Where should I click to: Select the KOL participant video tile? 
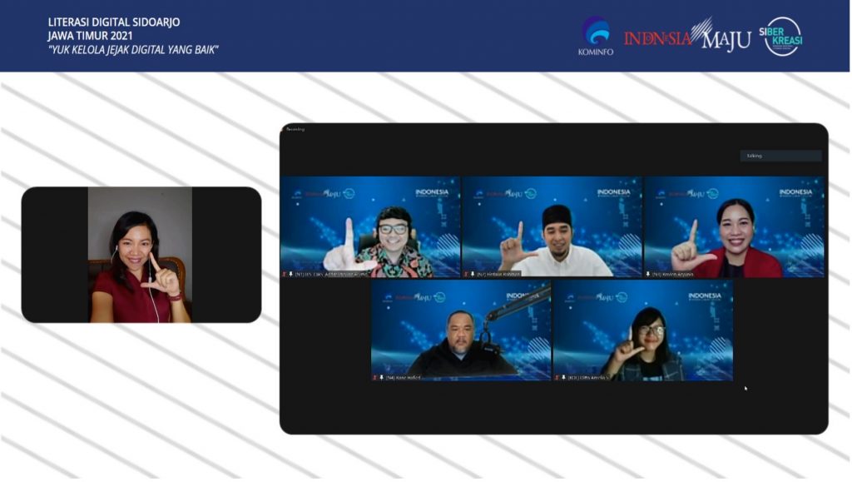point(642,330)
